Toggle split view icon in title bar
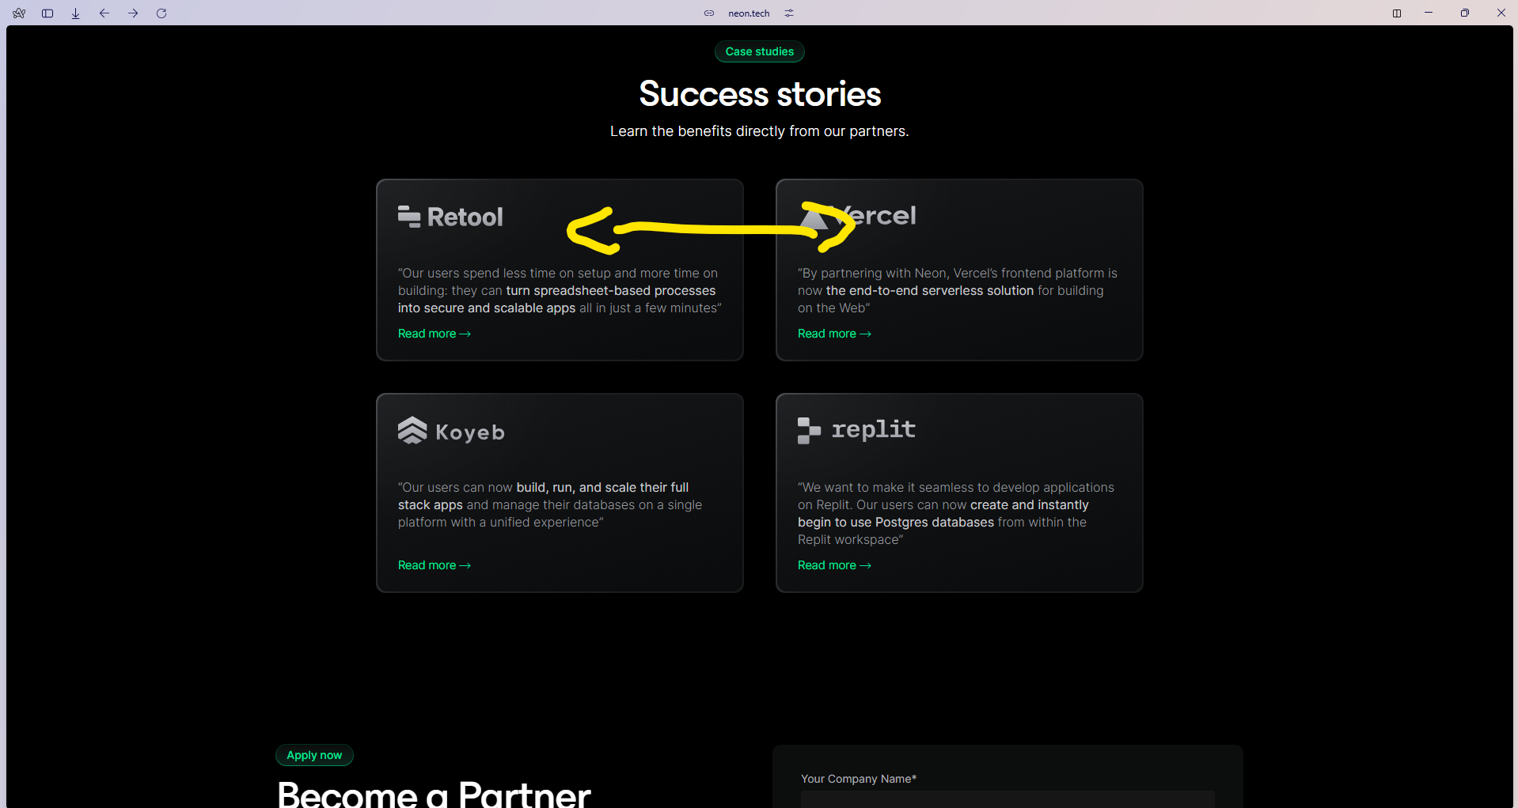 (x=1397, y=13)
